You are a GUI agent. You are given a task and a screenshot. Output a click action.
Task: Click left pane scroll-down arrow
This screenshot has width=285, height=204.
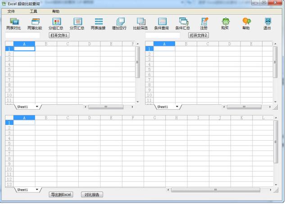click(138, 102)
